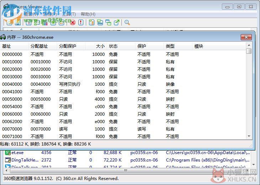Screen dimensions: 260x185
Task: Click the magnifier find icon in toolbar
Action: [x=127, y=22]
